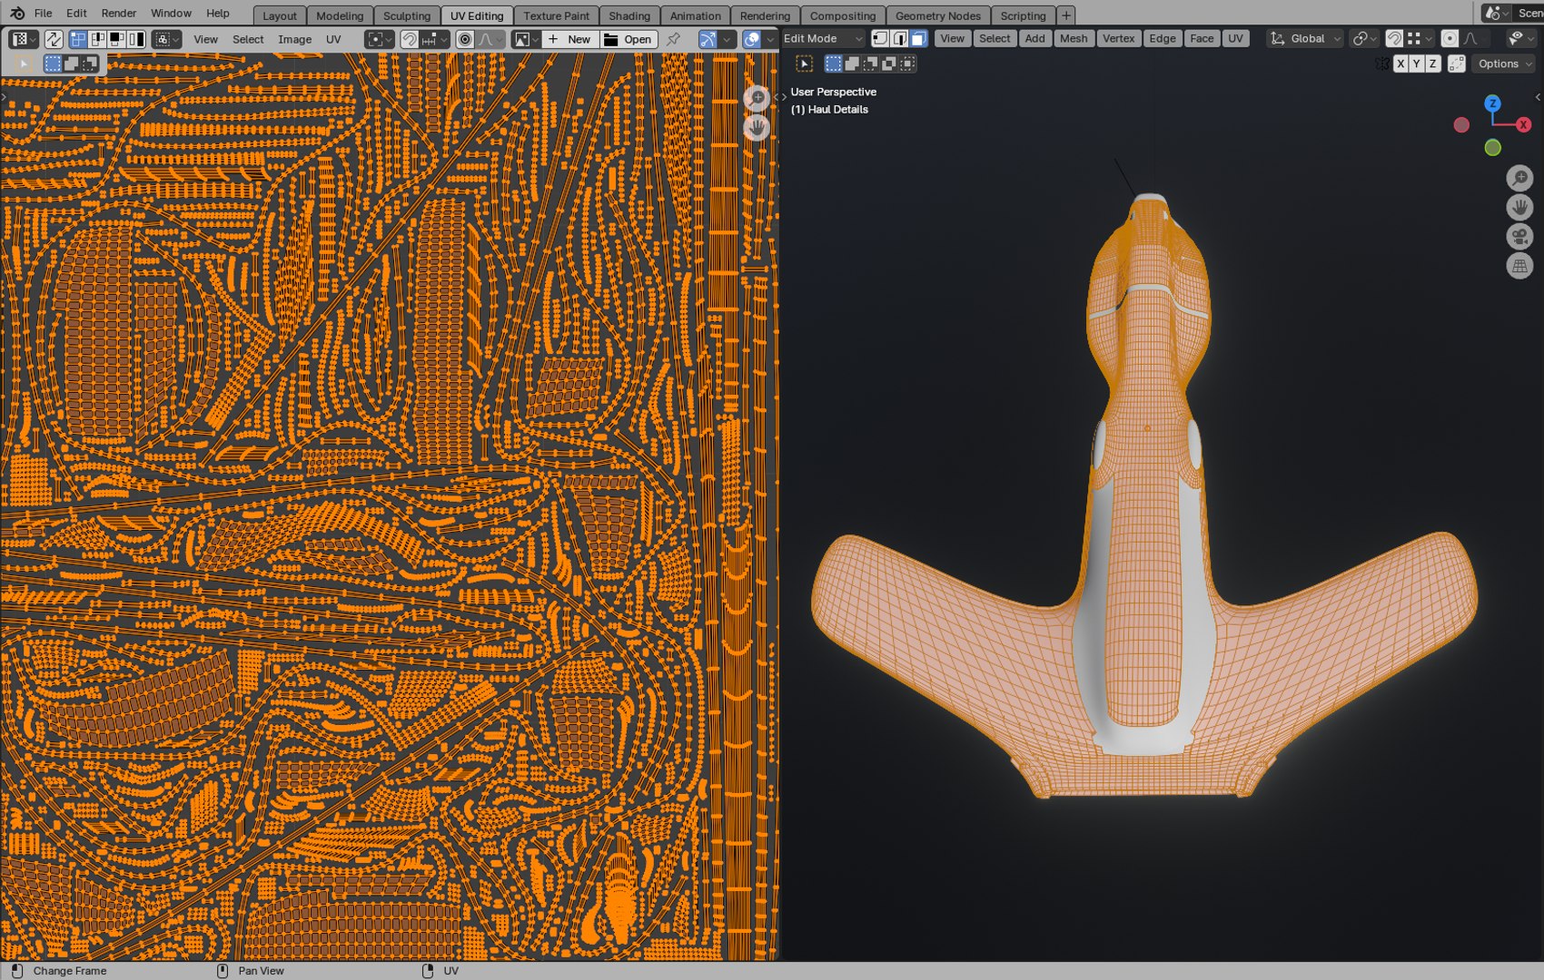Viewport: 1544px width, 980px height.
Task: Open the File menu
Action: point(43,14)
